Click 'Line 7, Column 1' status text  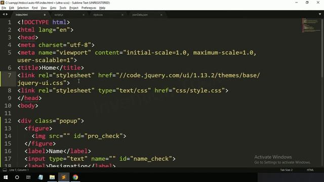(x=19, y=170)
